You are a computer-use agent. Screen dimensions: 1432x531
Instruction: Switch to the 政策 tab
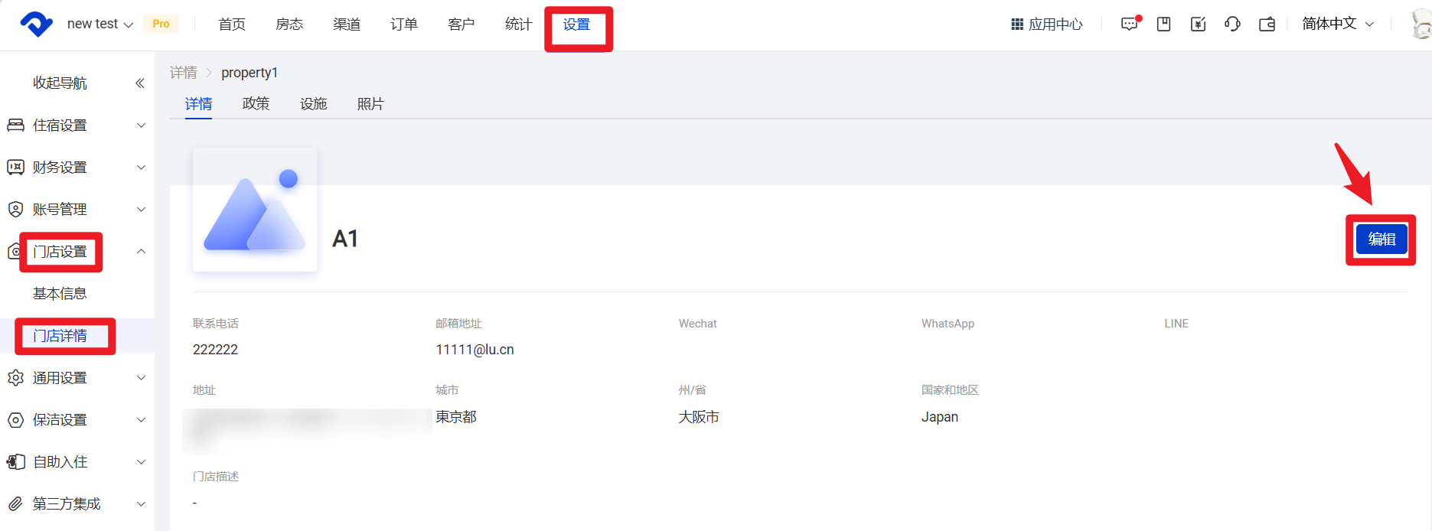point(256,104)
